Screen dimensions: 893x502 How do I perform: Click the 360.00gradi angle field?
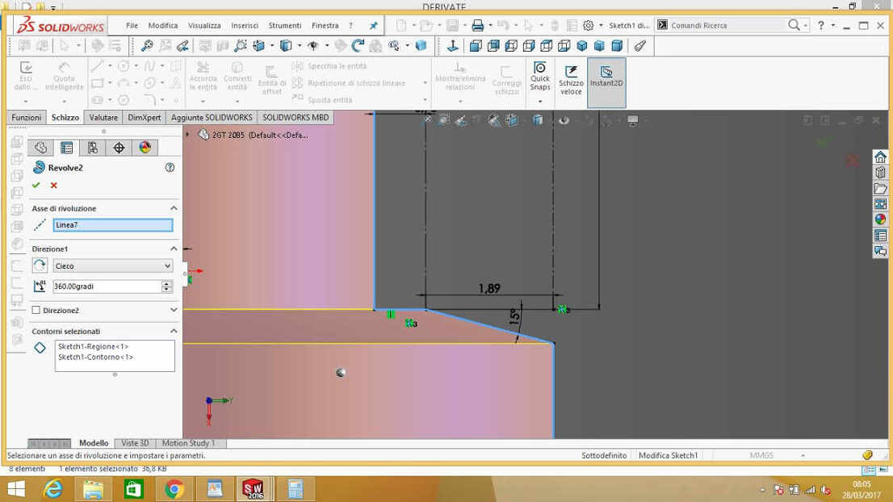click(107, 287)
